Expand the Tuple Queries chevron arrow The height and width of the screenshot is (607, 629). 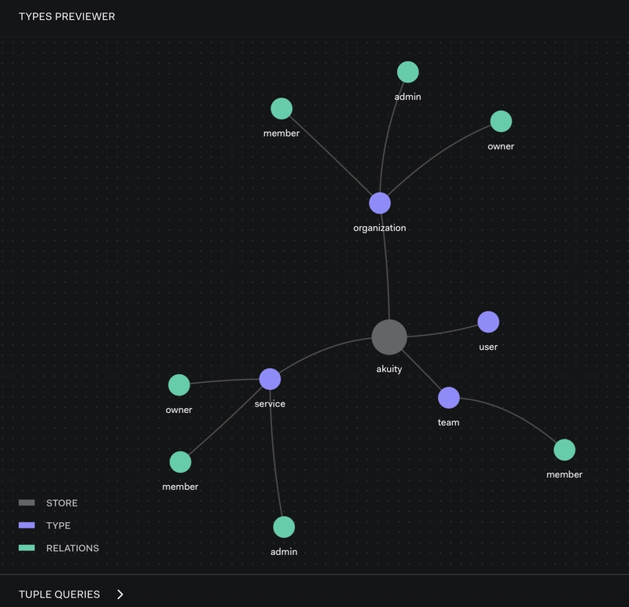pos(120,594)
